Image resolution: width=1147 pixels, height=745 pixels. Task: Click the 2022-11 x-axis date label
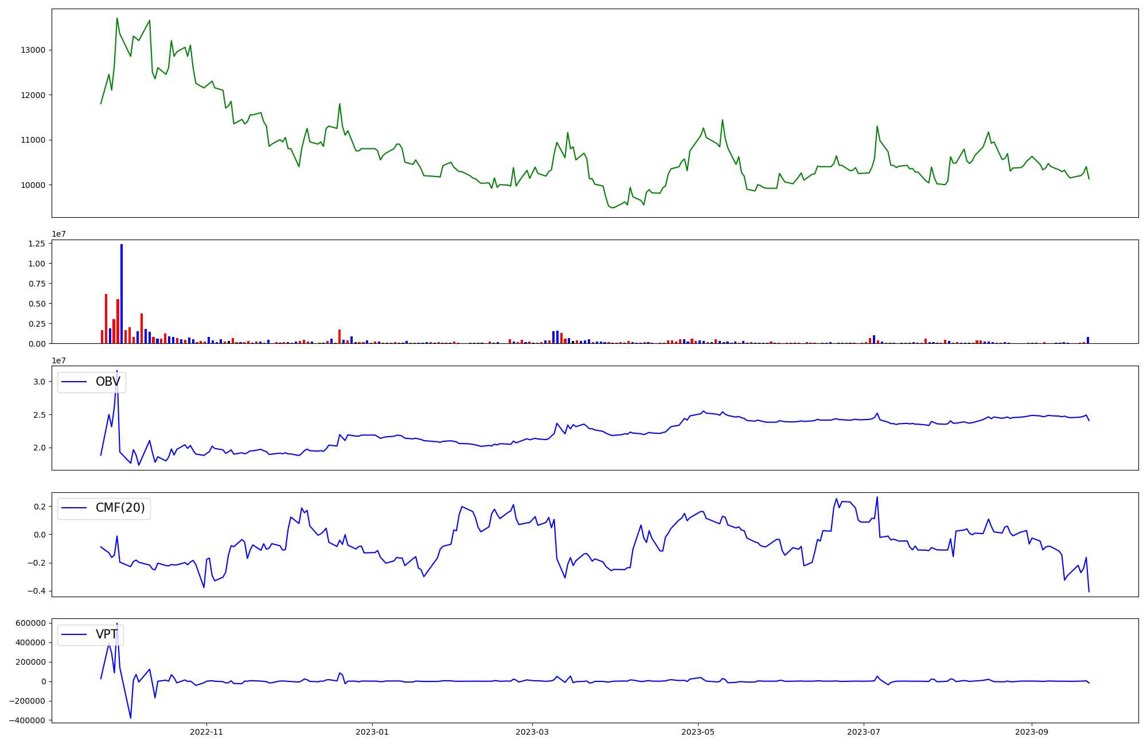click(206, 732)
